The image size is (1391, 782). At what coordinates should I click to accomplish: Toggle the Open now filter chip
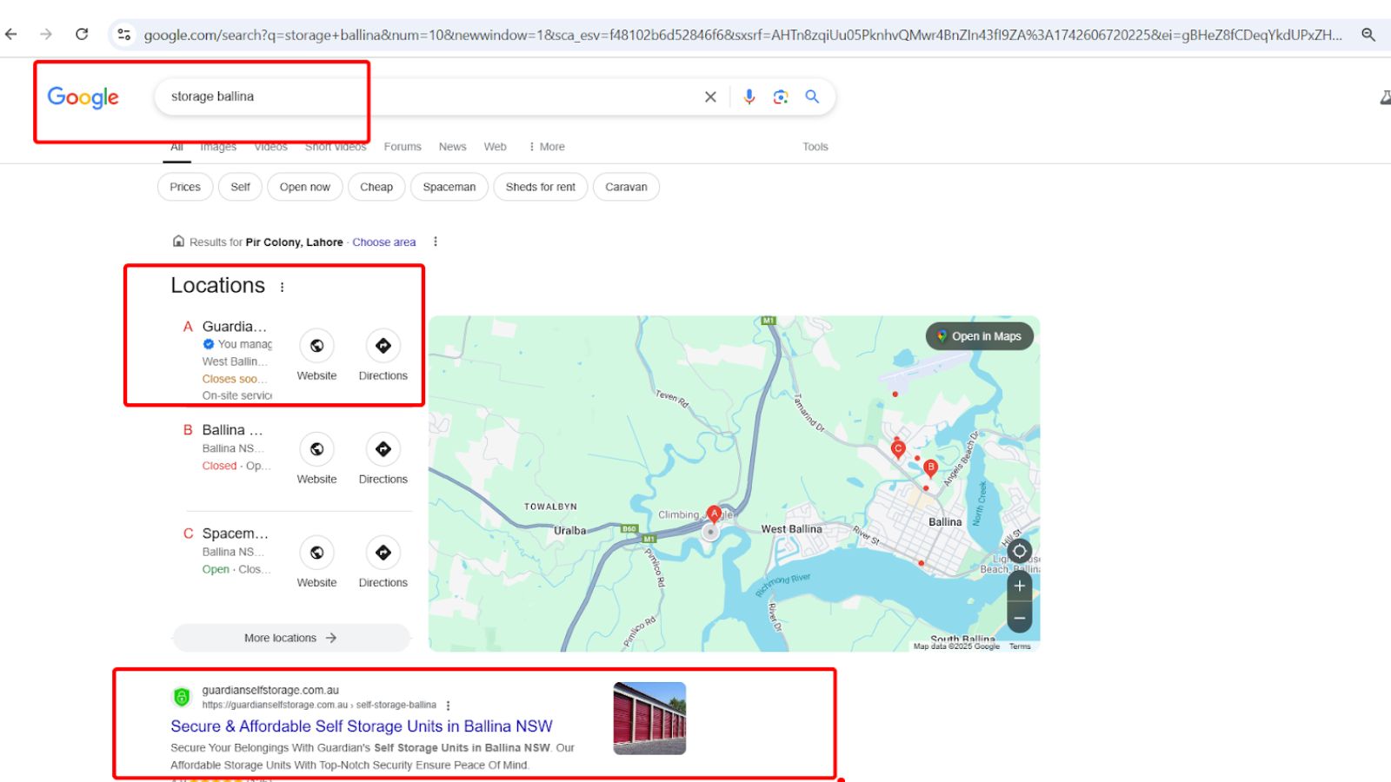(x=305, y=187)
